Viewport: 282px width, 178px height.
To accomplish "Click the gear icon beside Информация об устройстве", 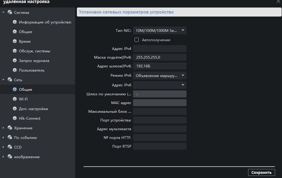I will coord(14,22).
